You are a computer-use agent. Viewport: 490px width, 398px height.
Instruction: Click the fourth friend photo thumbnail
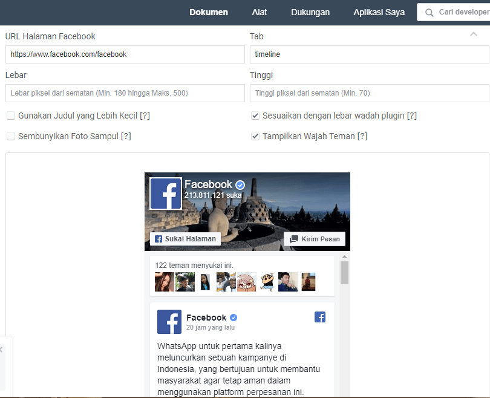click(226, 282)
